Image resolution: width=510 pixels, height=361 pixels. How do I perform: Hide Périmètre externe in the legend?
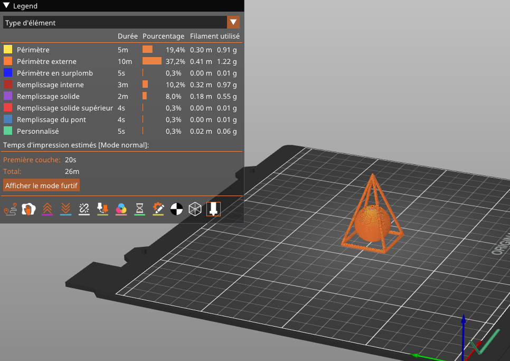[x=46, y=61]
